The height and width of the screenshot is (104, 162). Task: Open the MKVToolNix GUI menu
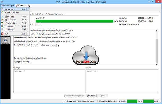click(x=8, y=6)
